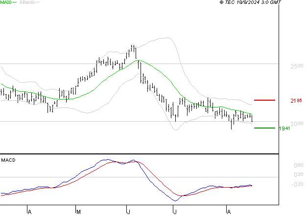The image size is (307, 215).
Task: Click the last A month marker (August)
Action: point(229,212)
